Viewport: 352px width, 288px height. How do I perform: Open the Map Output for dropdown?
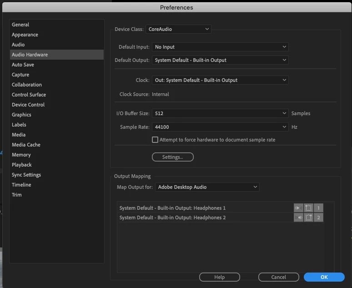(x=207, y=187)
